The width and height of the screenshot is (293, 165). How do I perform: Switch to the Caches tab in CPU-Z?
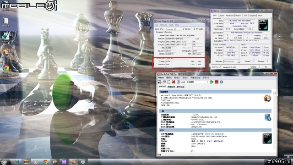coord(222,16)
